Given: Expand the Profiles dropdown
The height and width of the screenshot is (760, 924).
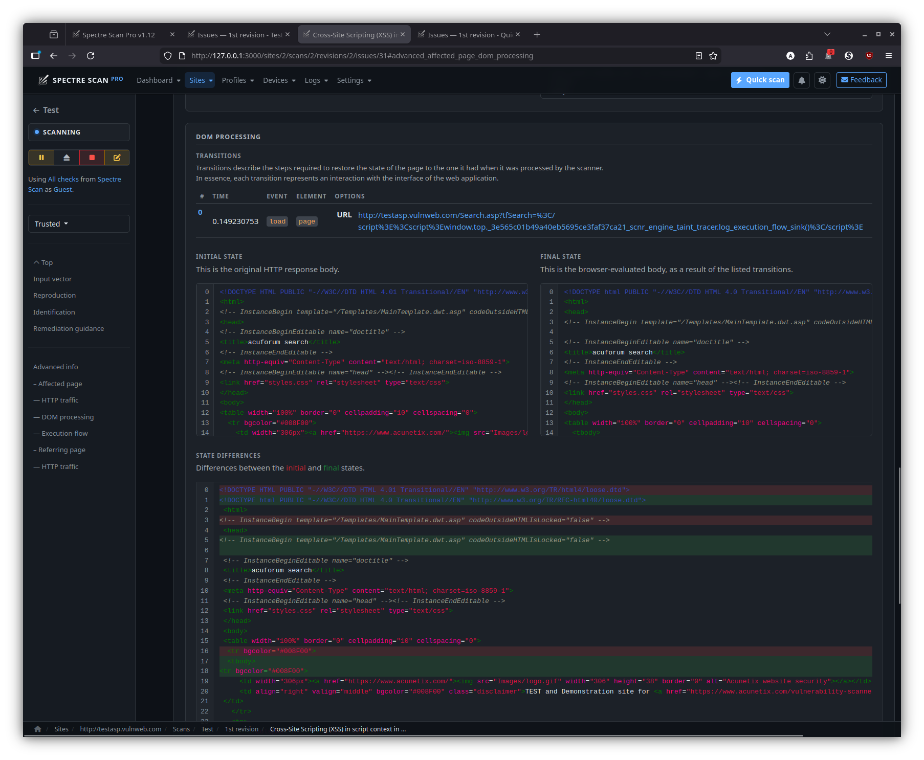Looking at the screenshot, I should click(238, 80).
